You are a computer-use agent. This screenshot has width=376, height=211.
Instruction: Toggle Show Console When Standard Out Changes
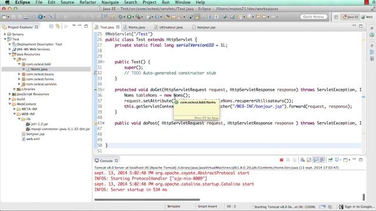pyautogui.click(x=315, y=160)
